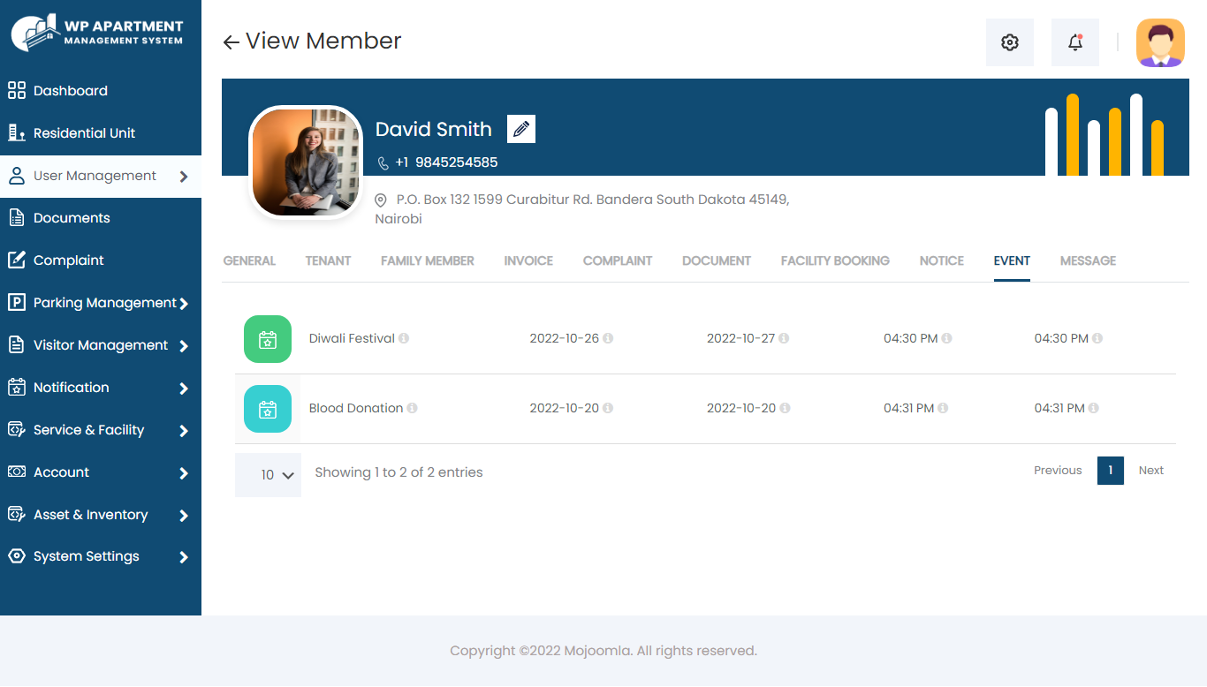The image size is (1207, 687).
Task: Open the Family Member tab
Action: click(x=428, y=260)
